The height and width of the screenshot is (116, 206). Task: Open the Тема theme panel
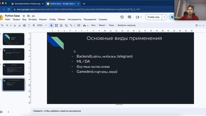point(111,25)
